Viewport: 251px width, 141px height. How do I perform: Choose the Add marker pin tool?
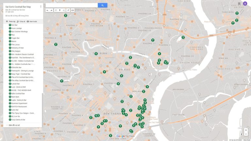(x=60, y=10)
